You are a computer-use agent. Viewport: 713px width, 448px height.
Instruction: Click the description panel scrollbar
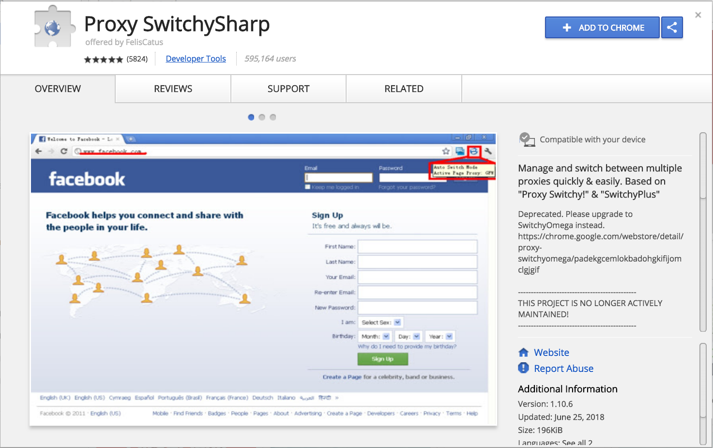pos(703,232)
